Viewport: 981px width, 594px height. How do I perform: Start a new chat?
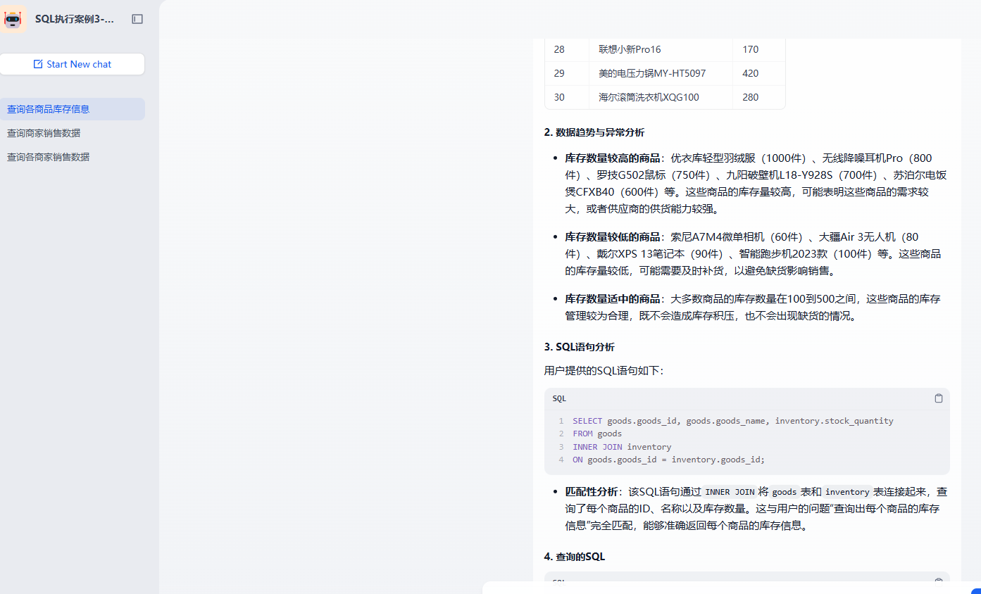coord(73,64)
